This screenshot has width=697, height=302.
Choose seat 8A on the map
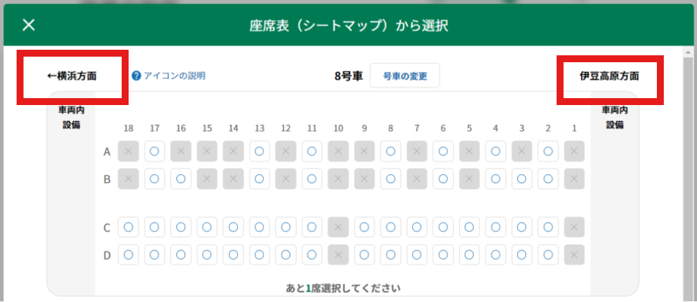tap(391, 151)
